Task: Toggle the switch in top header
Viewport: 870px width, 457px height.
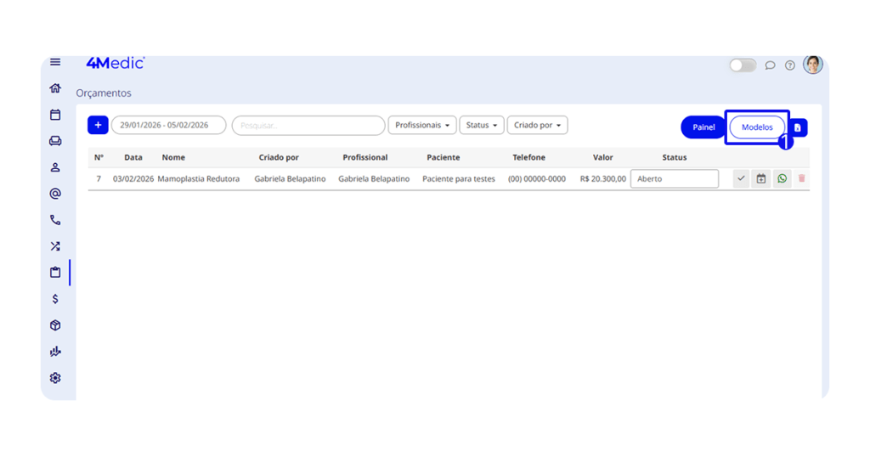Action: (743, 65)
